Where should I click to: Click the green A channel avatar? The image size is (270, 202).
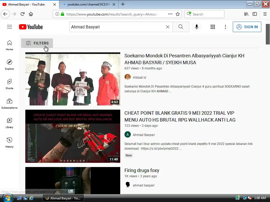(128, 134)
